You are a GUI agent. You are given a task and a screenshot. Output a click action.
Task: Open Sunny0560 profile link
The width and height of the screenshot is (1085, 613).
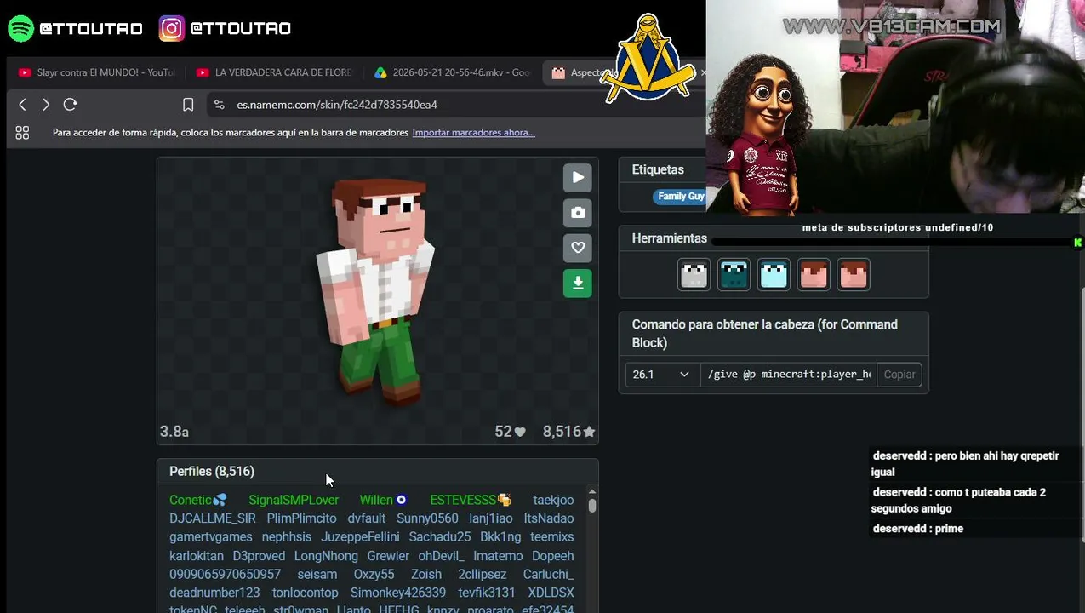(427, 518)
